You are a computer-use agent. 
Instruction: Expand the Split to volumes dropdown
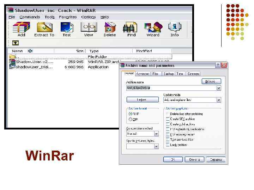point(156,146)
